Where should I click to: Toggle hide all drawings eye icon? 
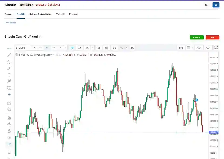click(x=9, y=138)
